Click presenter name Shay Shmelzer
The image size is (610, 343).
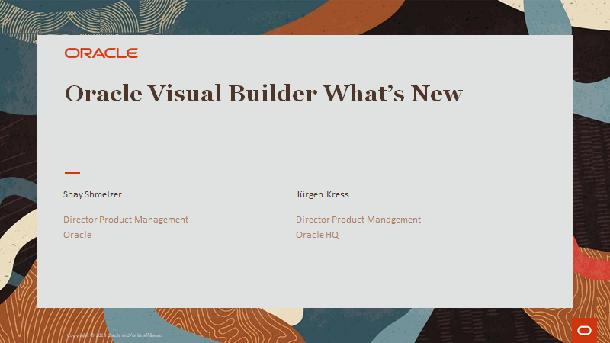(x=93, y=194)
